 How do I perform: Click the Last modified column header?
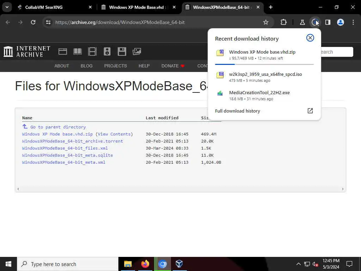(162, 118)
